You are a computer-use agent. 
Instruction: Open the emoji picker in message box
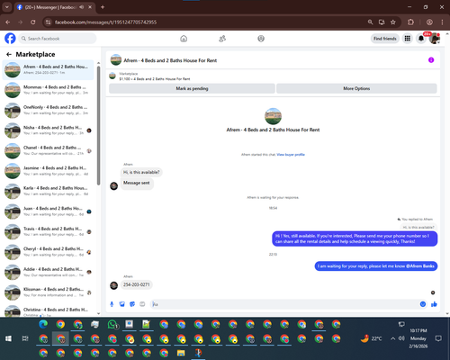pos(423,304)
